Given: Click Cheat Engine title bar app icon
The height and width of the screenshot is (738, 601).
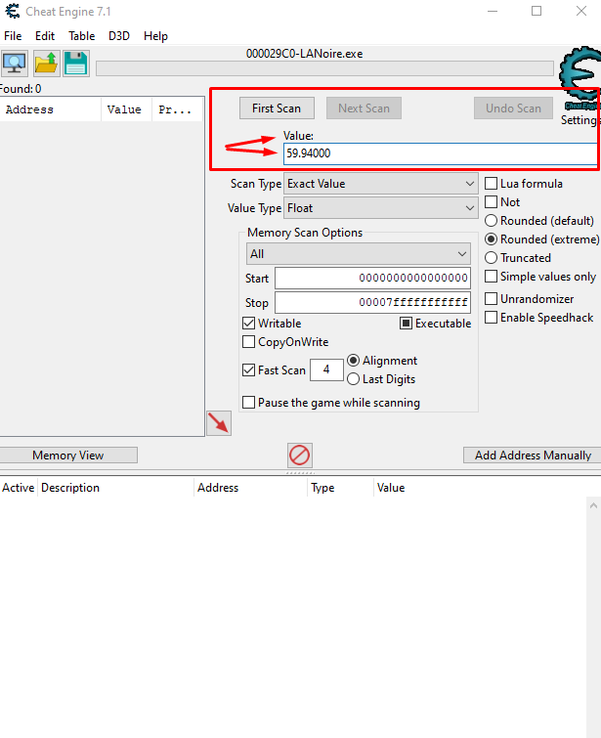Looking at the screenshot, I should (11, 12).
